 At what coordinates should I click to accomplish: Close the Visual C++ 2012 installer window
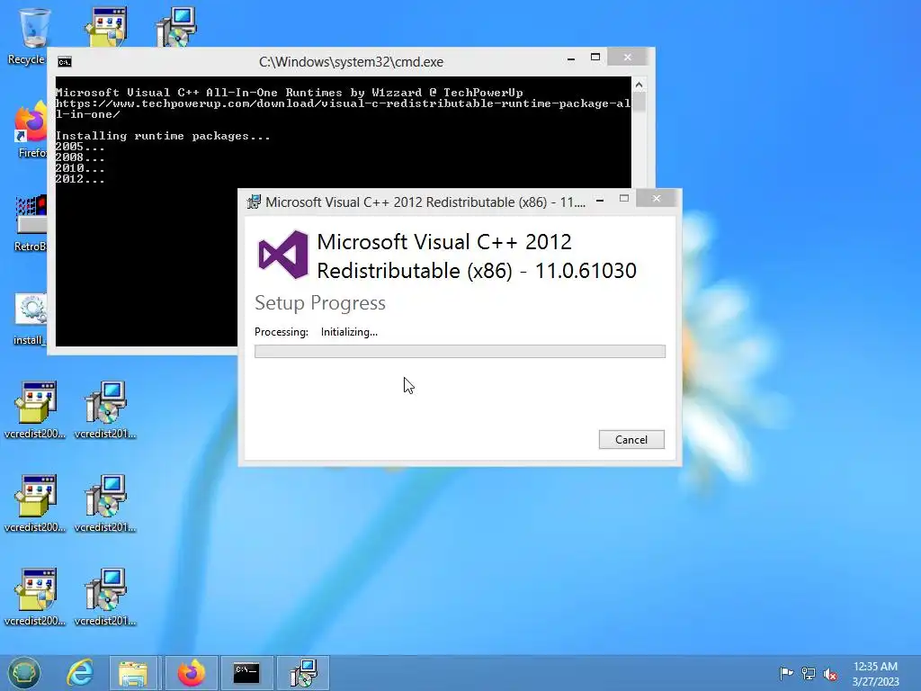656,199
